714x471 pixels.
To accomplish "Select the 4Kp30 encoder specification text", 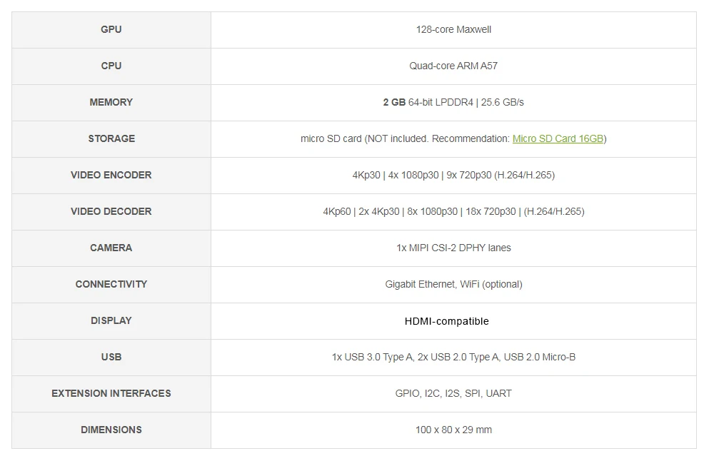I will click(453, 176).
